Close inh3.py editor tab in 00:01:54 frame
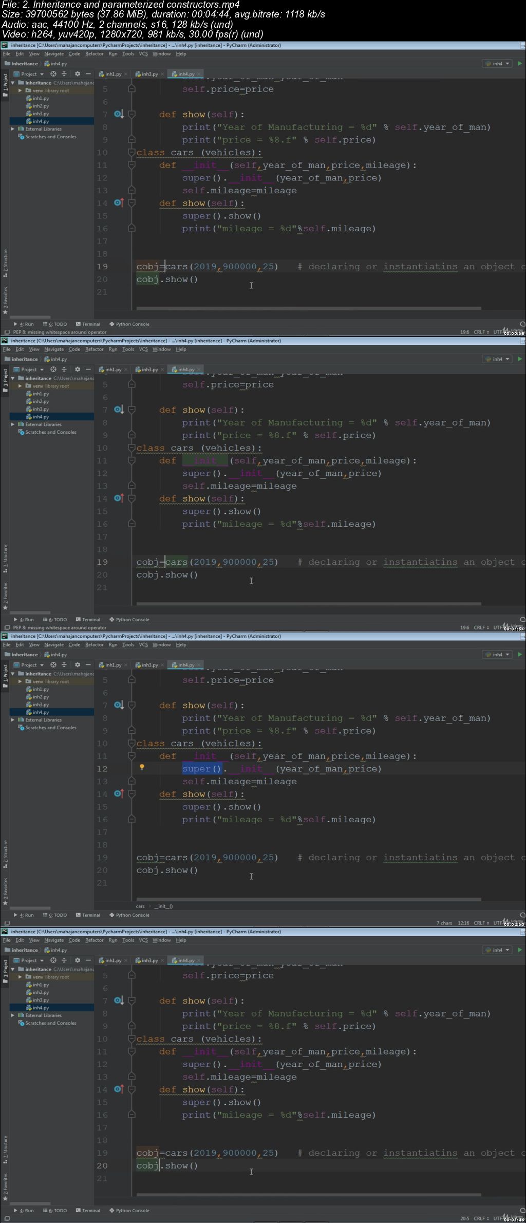The height and width of the screenshot is (1223, 526). (x=162, y=370)
